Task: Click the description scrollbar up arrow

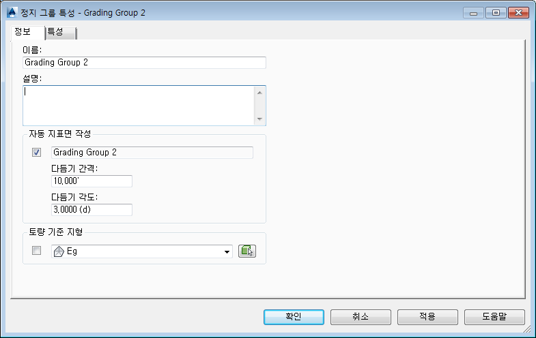Action: [x=259, y=92]
